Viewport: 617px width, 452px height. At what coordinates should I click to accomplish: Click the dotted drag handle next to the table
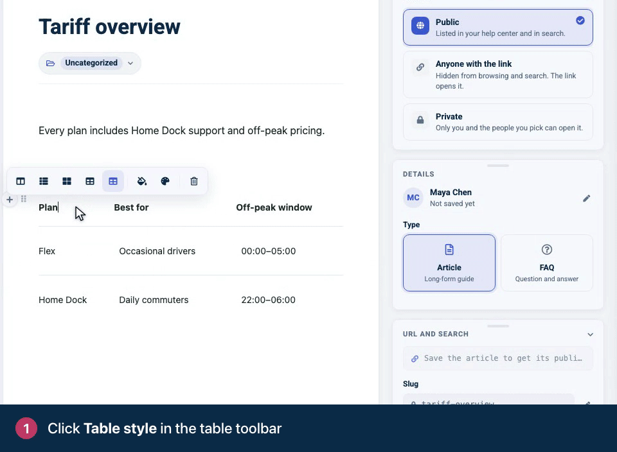coord(24,199)
